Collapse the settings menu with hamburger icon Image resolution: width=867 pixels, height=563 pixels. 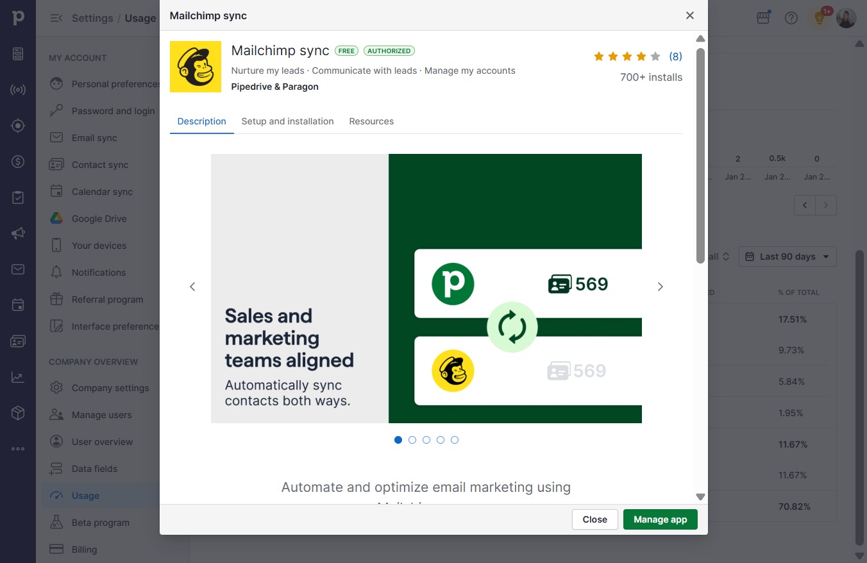pos(56,18)
